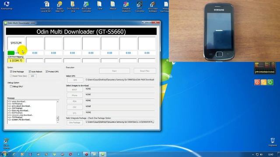Click the Start button in Execution
This screenshot has height=157, width=280.
(x=115, y=71)
